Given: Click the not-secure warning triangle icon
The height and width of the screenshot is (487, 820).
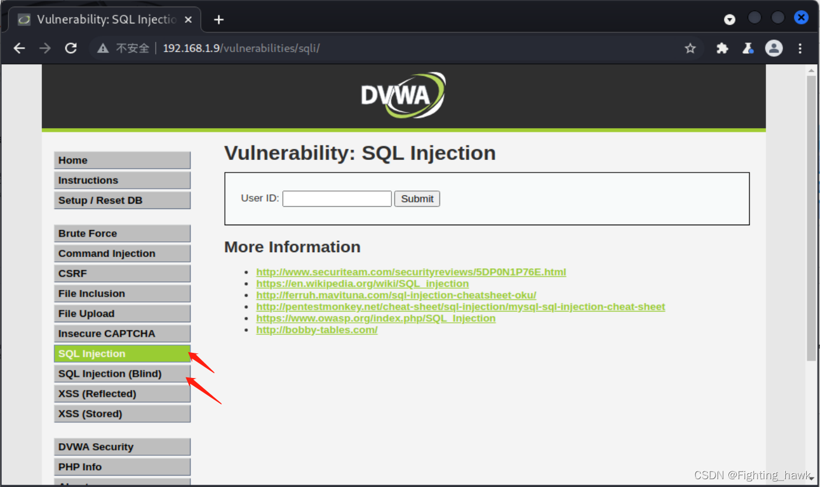Looking at the screenshot, I should tap(103, 49).
